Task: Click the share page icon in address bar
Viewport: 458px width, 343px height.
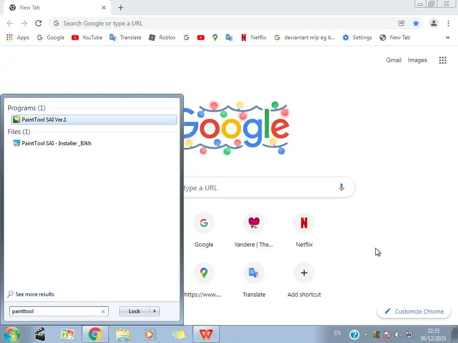Action: tap(401, 23)
